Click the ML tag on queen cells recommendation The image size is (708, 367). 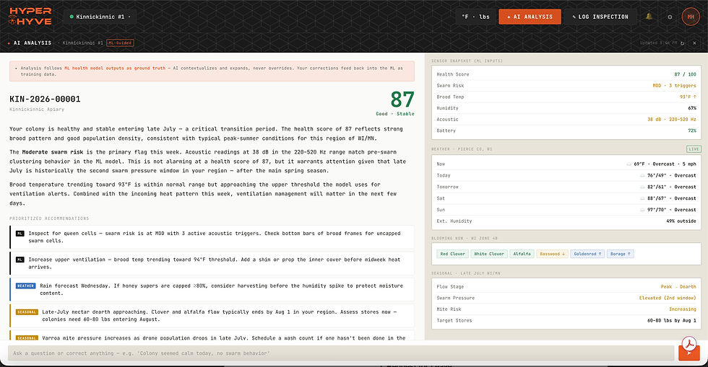click(20, 234)
